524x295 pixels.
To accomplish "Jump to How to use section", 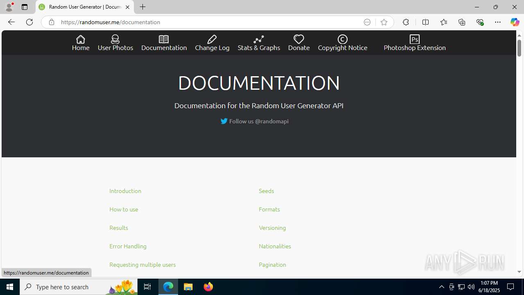I will 124,209.
